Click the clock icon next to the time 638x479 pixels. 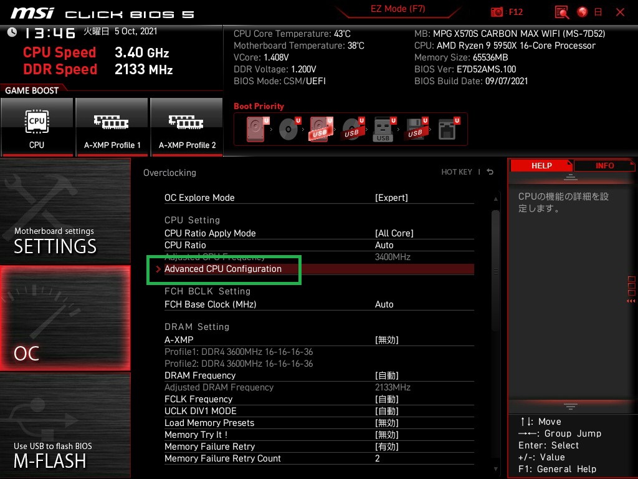pos(12,32)
